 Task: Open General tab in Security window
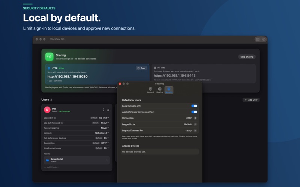[x=150, y=90]
